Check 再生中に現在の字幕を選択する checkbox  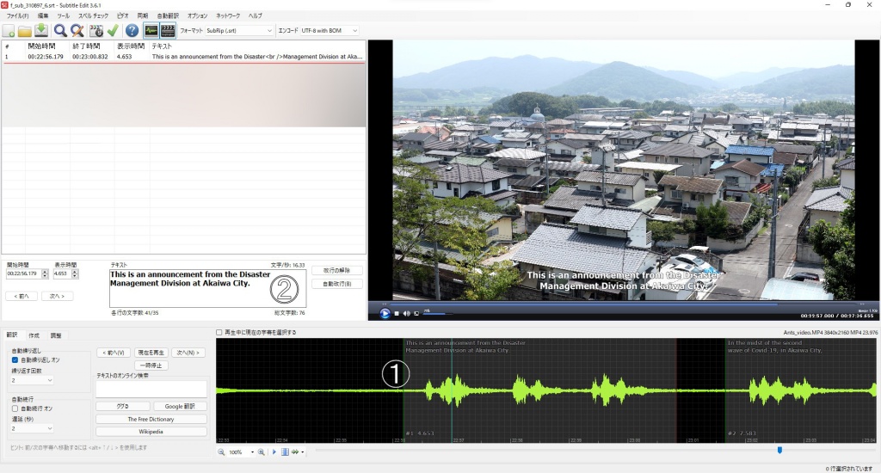[219, 333]
